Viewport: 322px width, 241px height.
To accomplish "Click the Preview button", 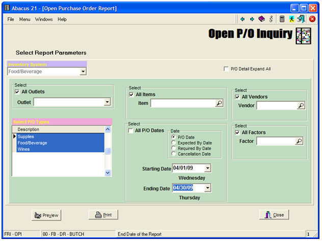I will click(46, 215).
